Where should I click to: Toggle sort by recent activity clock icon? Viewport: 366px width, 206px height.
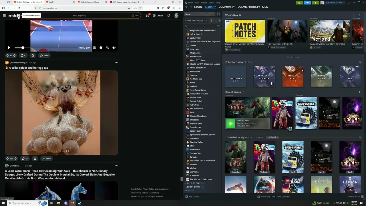coord(216,21)
